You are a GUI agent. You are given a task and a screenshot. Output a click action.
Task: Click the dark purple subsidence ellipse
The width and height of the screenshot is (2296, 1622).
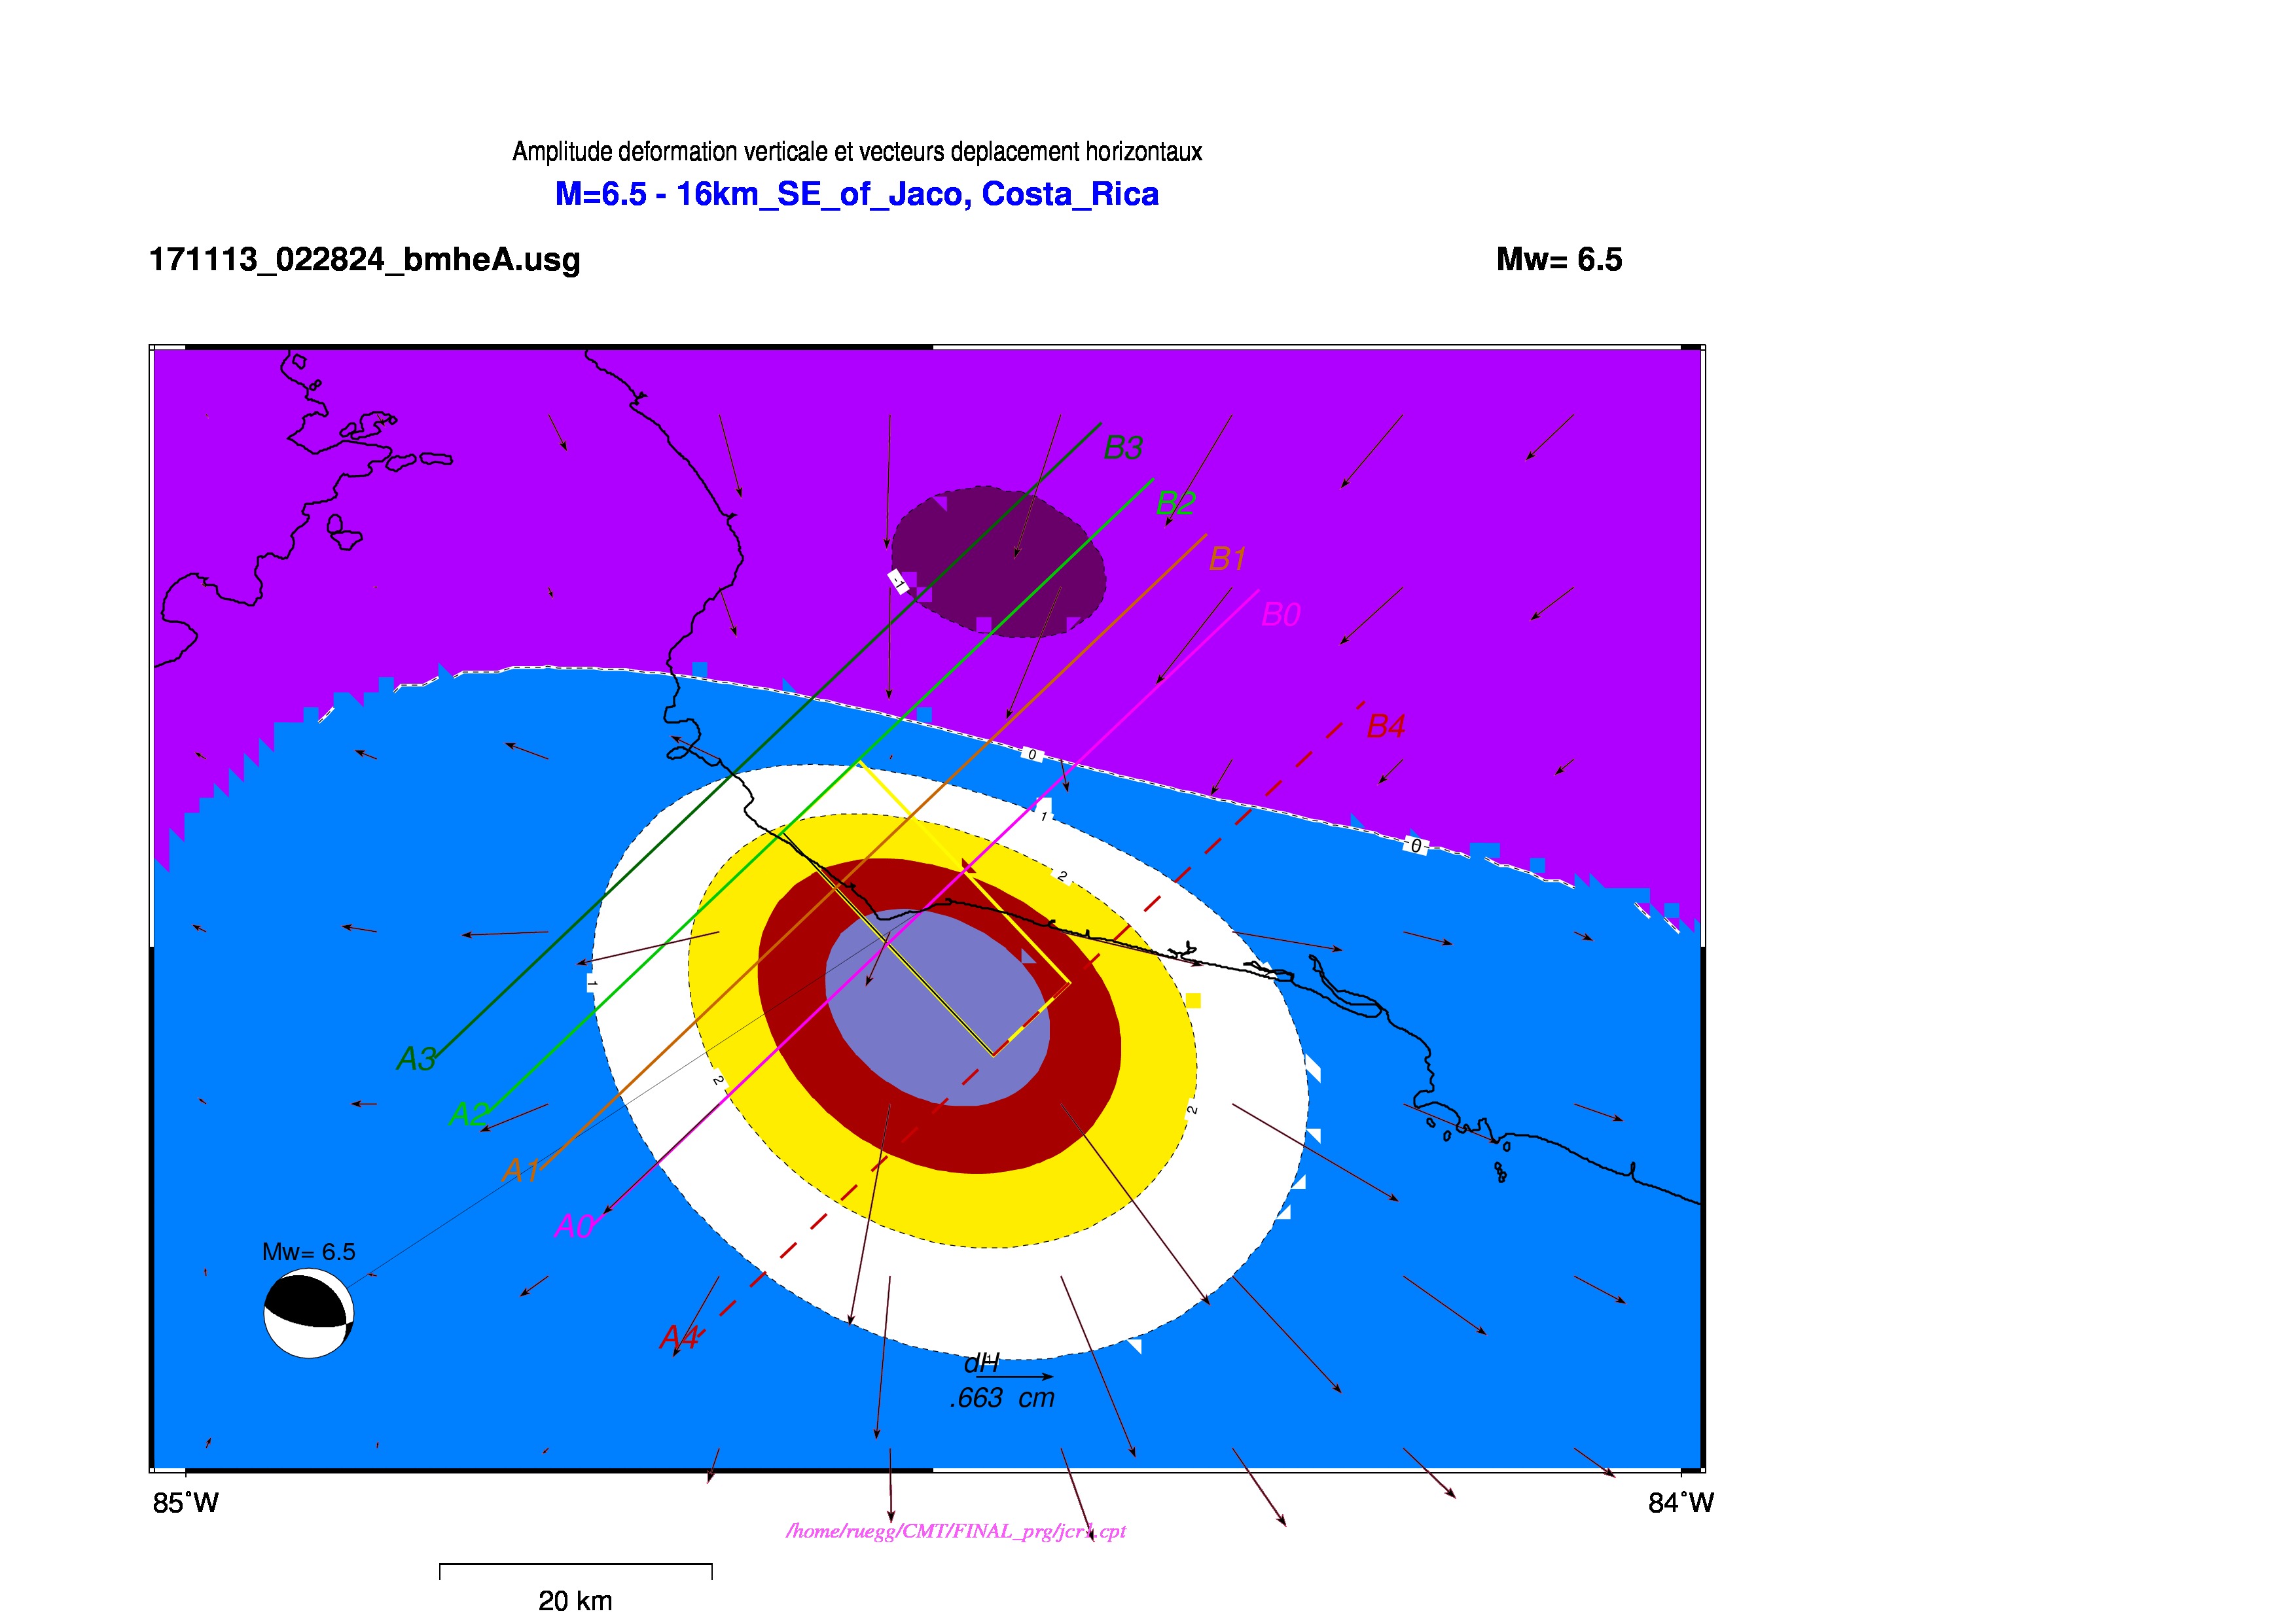click(x=998, y=561)
